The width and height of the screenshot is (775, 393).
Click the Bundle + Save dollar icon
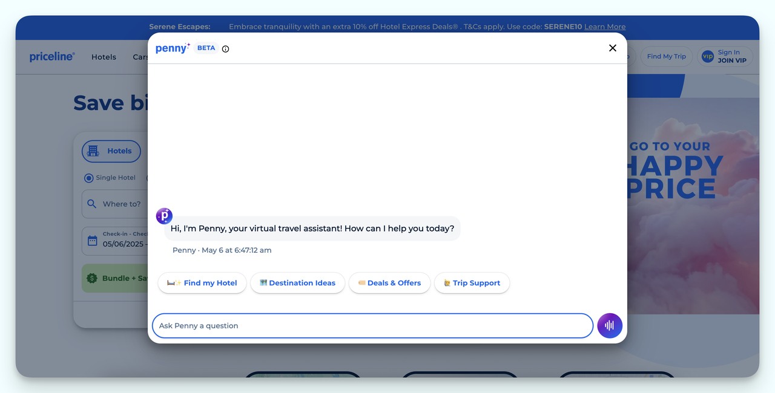point(92,278)
